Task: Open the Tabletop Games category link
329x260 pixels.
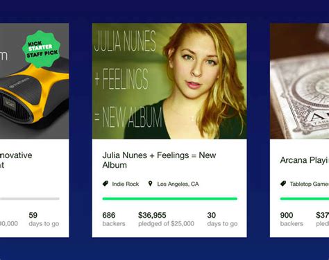Action: coord(310,184)
